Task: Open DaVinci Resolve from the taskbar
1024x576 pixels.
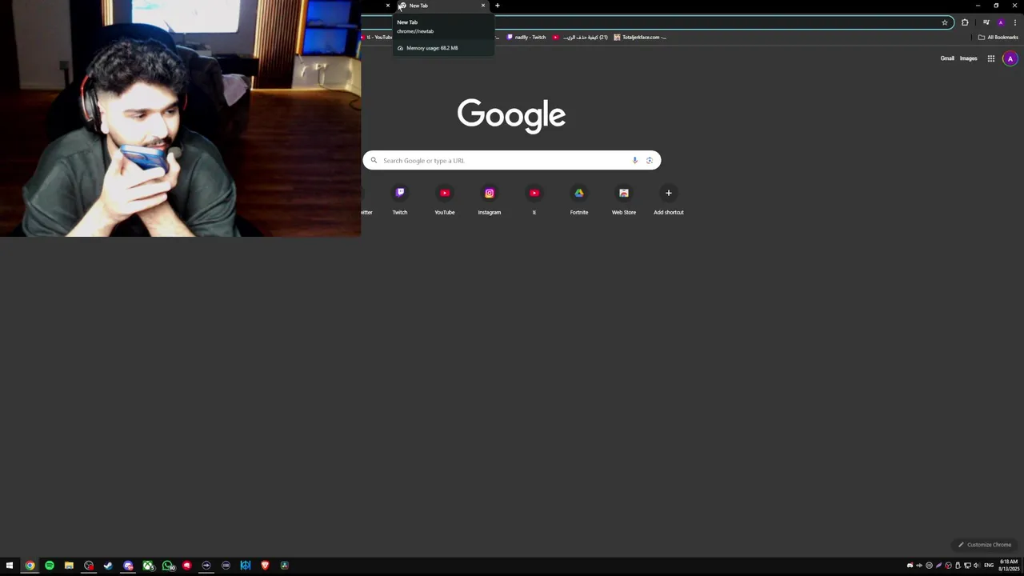Action: click(284, 566)
